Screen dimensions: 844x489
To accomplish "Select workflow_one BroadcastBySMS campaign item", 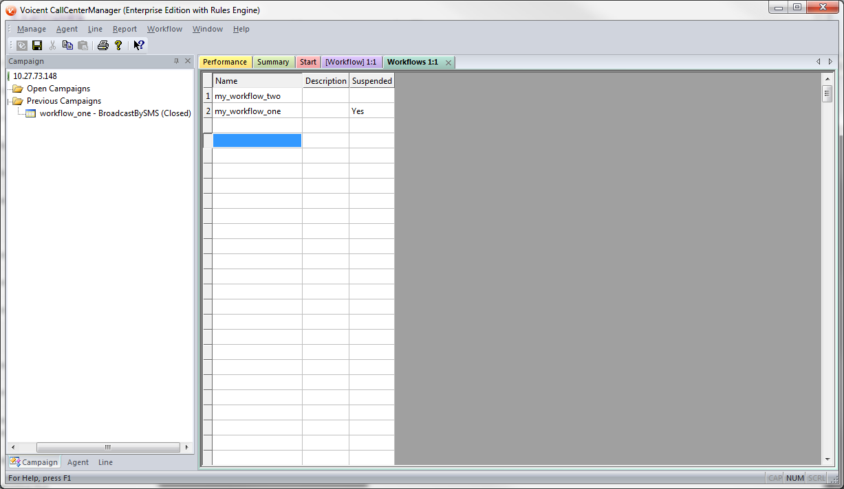I will (115, 113).
